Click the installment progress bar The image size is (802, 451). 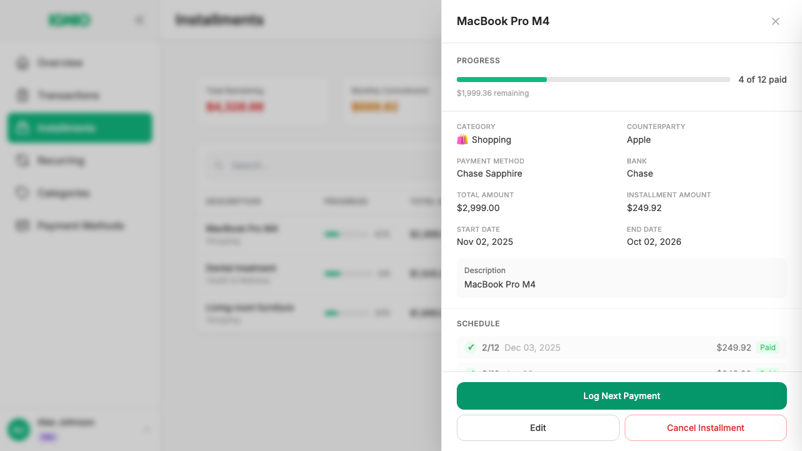tap(593, 80)
